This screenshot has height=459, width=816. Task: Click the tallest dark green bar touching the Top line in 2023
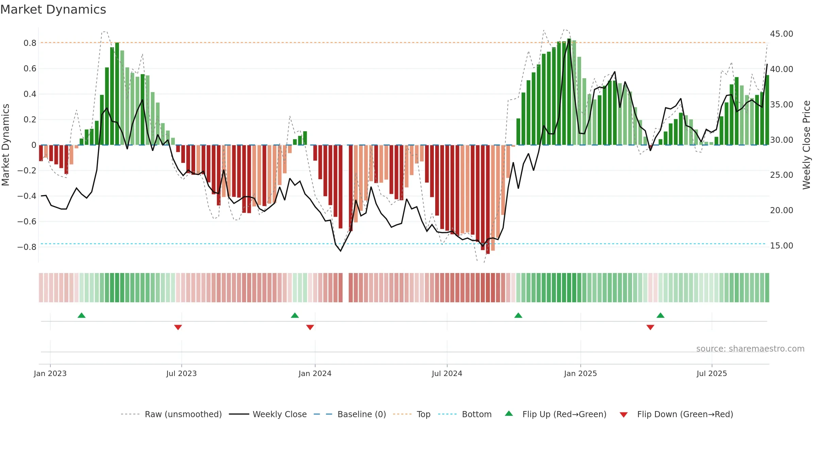pos(117,93)
